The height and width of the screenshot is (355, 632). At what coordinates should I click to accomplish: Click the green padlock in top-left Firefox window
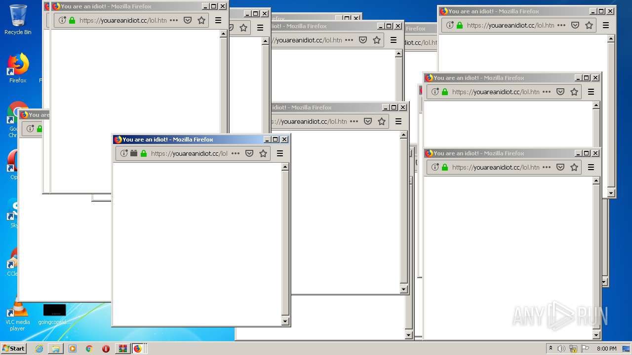pos(72,20)
